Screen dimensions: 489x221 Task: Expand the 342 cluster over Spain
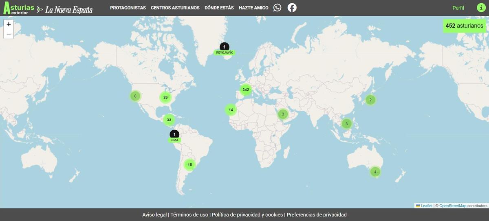pyautogui.click(x=246, y=90)
